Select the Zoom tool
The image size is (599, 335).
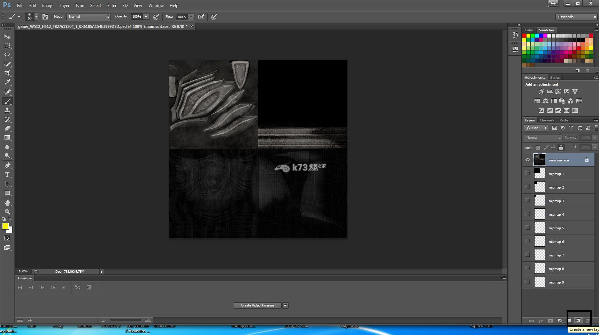pyautogui.click(x=7, y=212)
